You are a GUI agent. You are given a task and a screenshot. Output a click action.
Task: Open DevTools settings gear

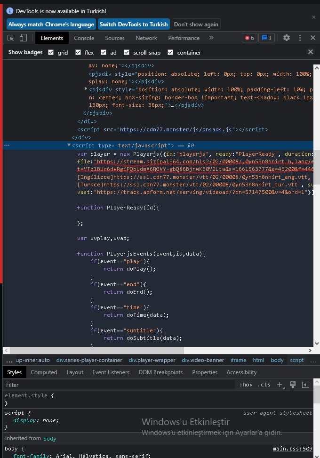pos(287,38)
